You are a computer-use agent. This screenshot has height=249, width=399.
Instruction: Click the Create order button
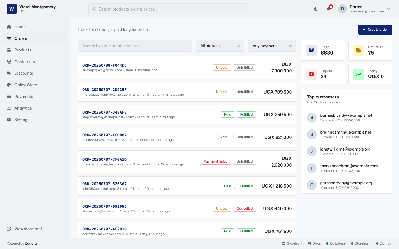coord(375,30)
